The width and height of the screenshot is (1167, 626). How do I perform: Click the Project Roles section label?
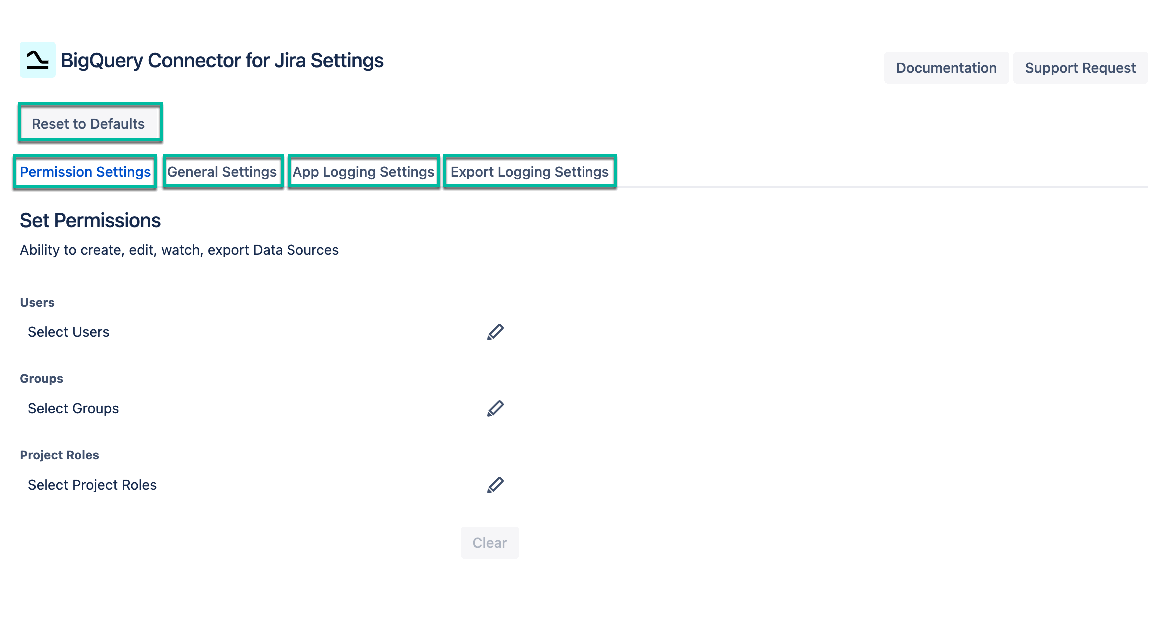point(59,455)
